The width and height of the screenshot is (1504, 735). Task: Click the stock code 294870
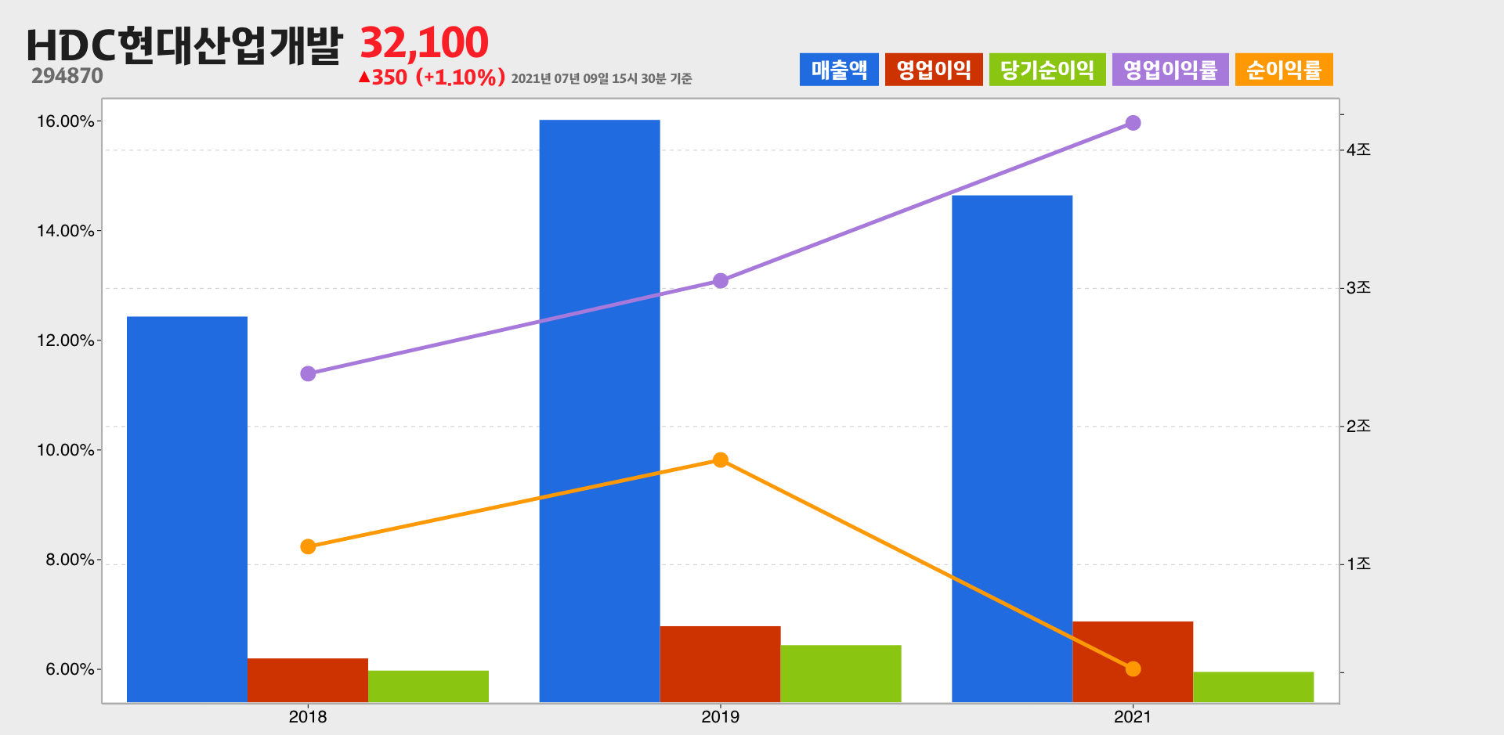pos(67,76)
